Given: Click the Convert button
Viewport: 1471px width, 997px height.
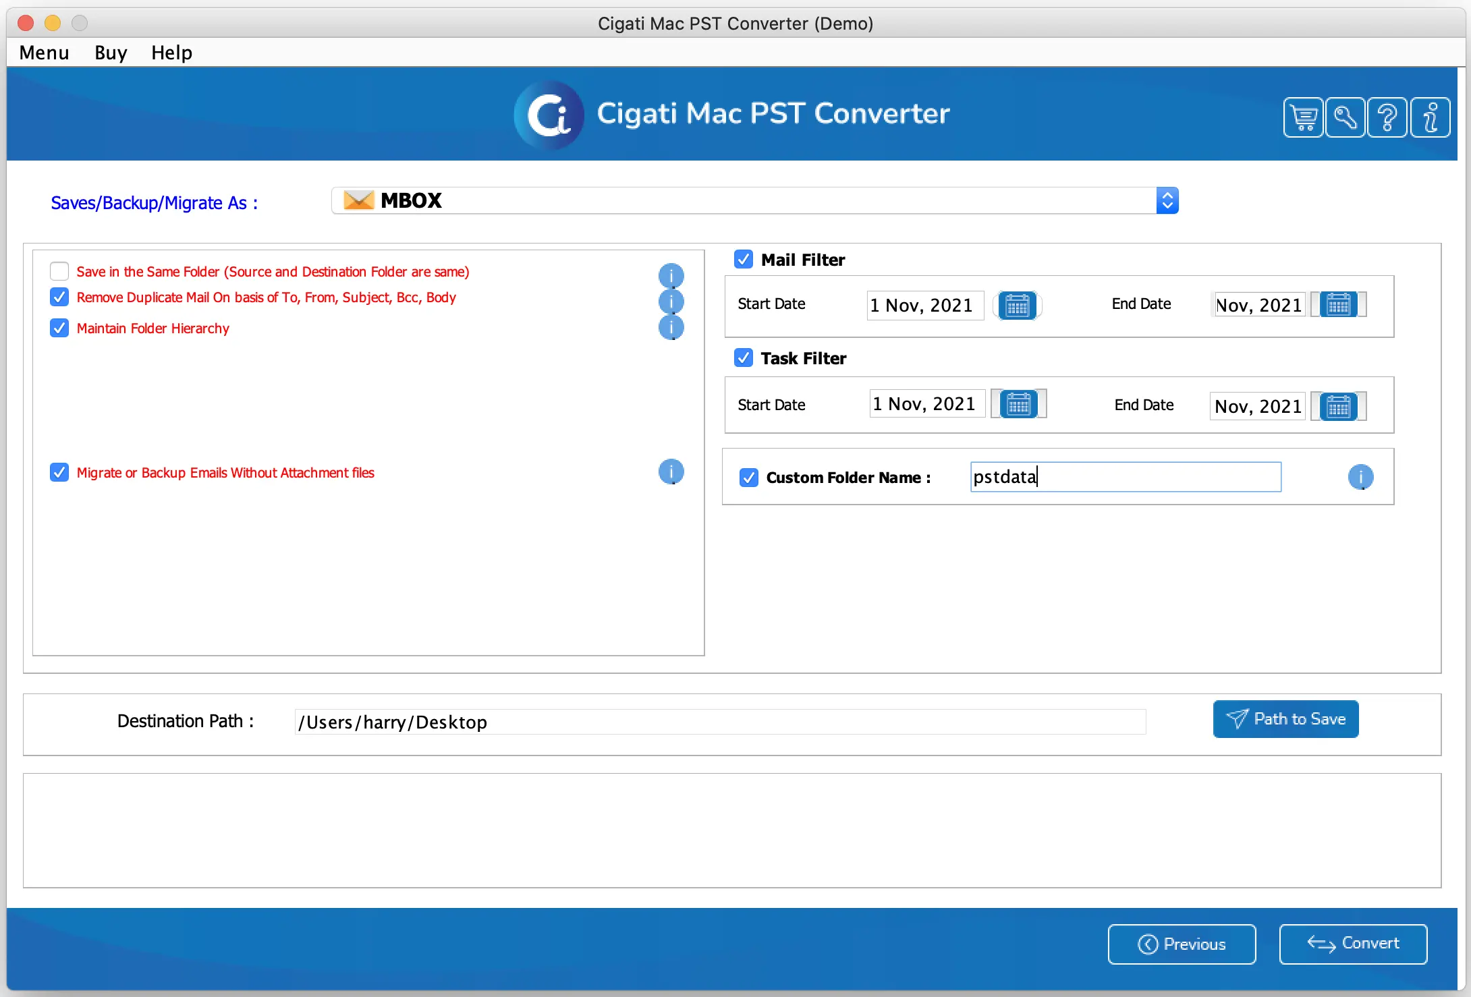Looking at the screenshot, I should 1353,944.
